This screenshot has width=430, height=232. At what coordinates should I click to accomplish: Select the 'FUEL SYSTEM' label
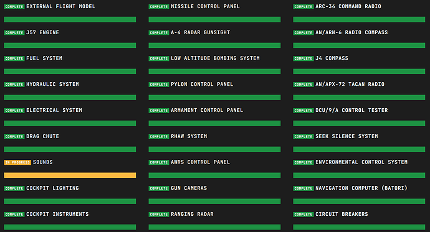(44, 58)
